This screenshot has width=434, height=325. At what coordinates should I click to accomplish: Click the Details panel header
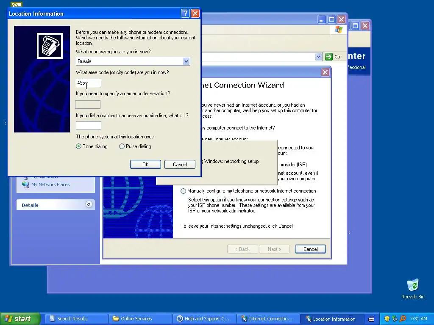coord(56,205)
